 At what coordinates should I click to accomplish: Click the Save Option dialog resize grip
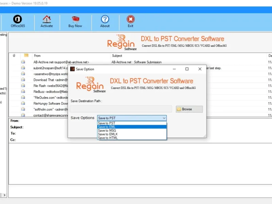tap(205, 136)
